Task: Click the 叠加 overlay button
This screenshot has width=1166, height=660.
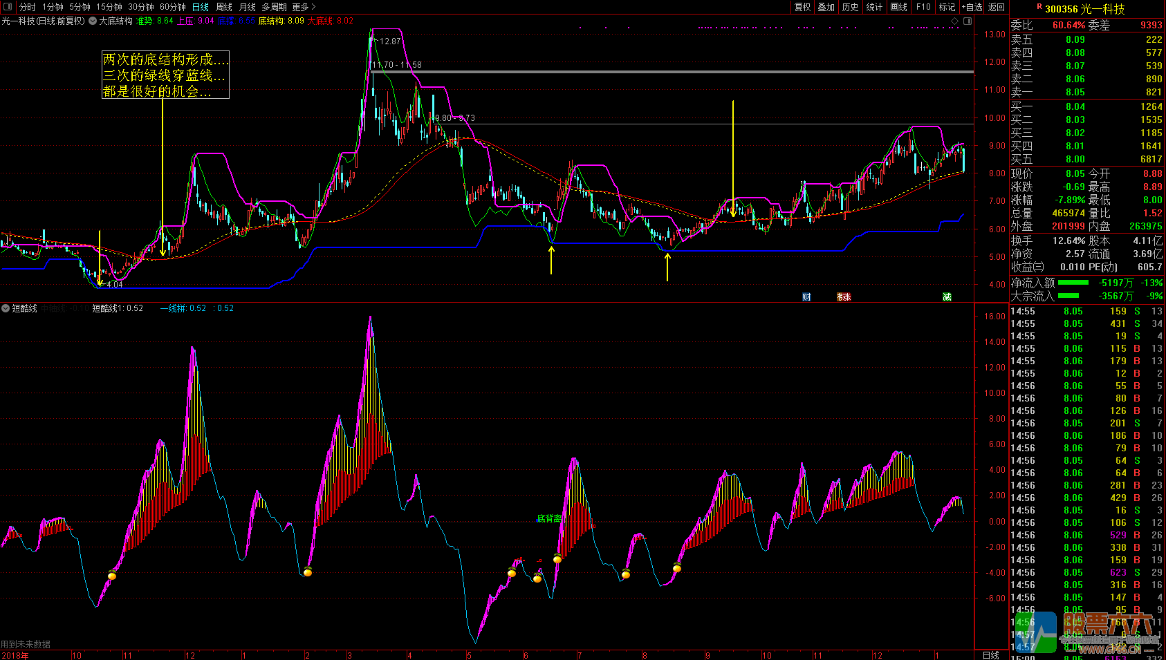Action: click(x=826, y=7)
